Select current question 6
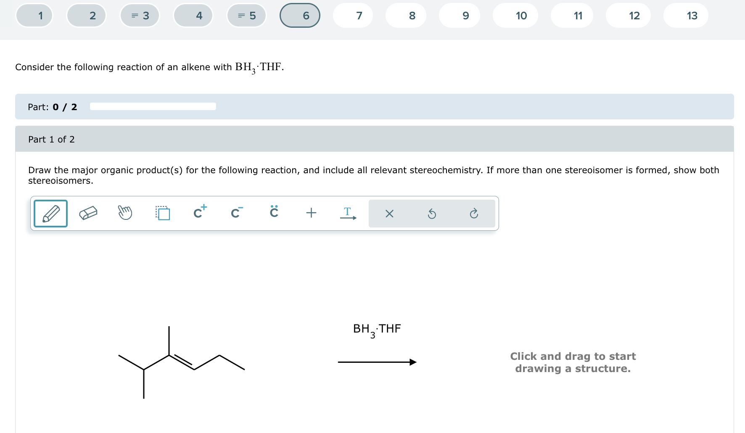Viewport: 745px width, 433px height. 300,16
